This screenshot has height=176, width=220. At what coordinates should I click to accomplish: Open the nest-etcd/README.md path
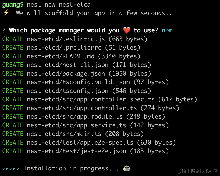[61, 56]
